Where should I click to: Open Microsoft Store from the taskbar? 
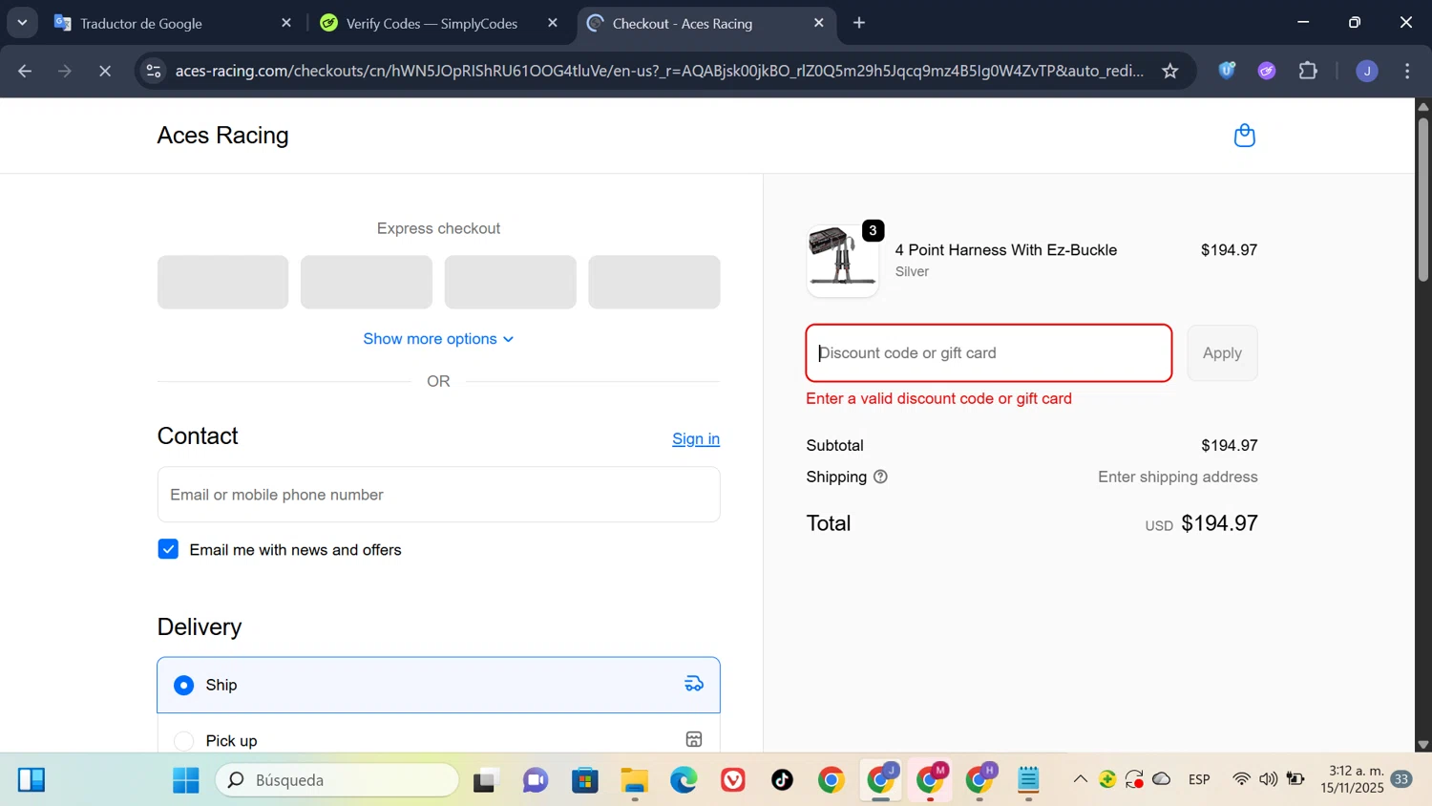tap(584, 780)
